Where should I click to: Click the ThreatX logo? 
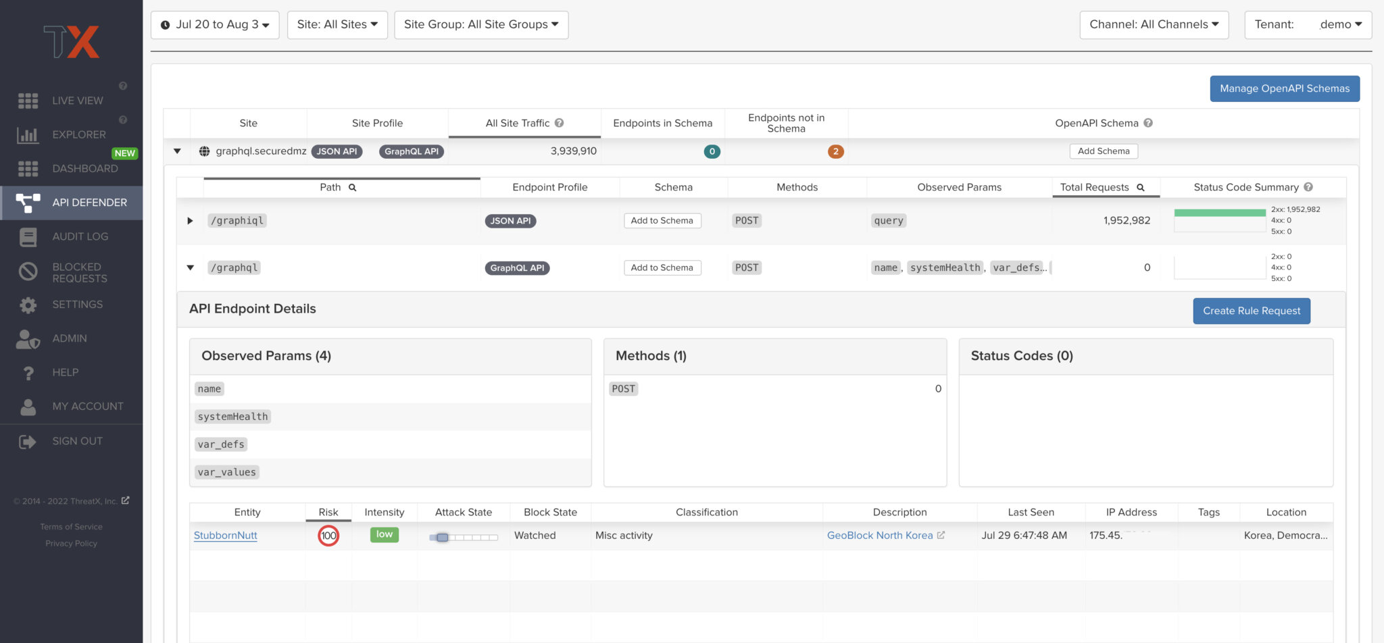(x=71, y=41)
